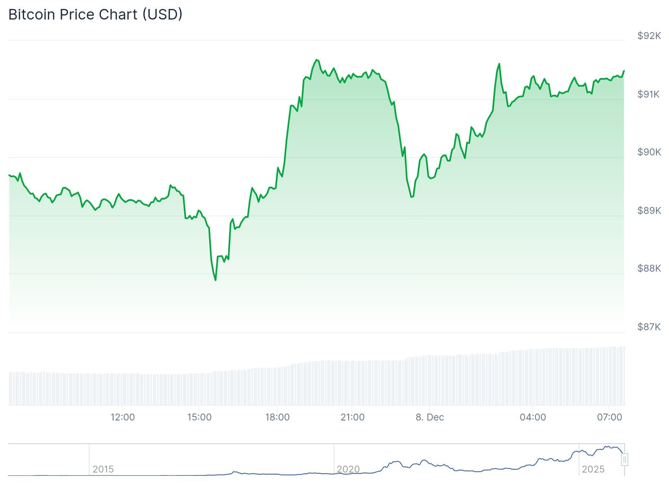Select the 12:00 time axis label
This screenshot has width=669, height=488.
pyautogui.click(x=122, y=417)
